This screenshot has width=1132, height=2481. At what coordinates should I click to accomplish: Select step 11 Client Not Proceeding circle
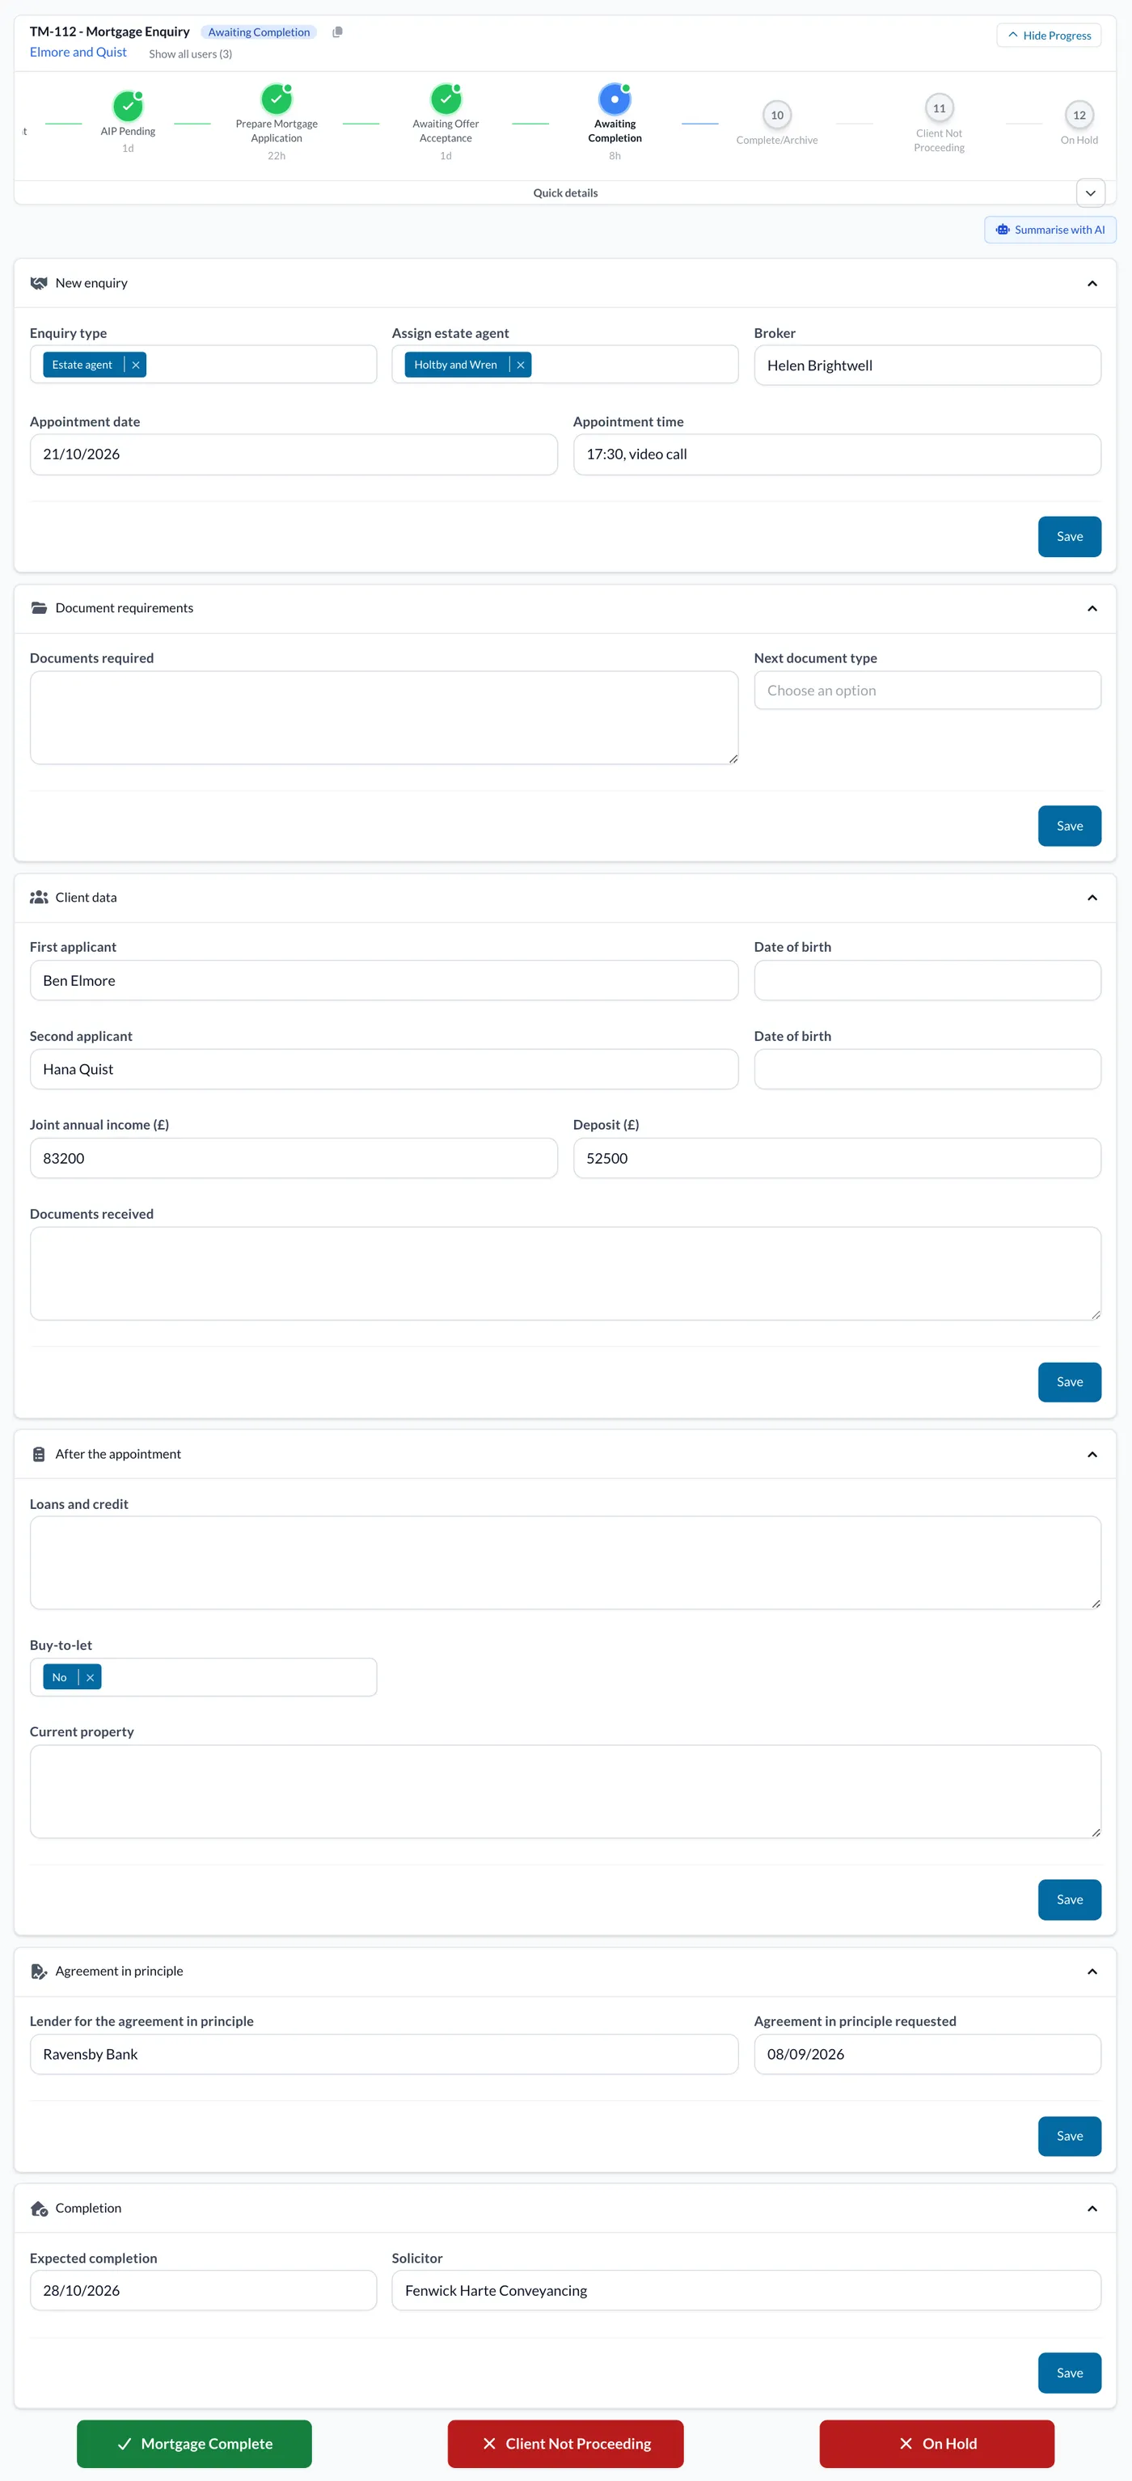click(939, 108)
